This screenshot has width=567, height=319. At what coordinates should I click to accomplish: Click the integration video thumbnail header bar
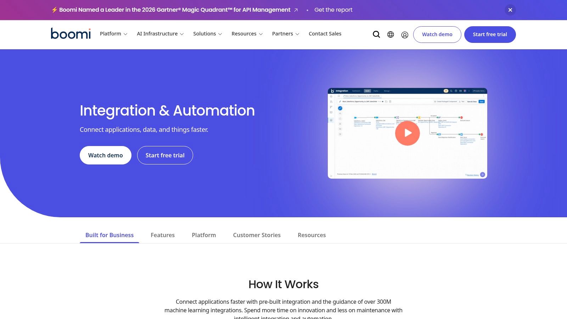point(408,91)
